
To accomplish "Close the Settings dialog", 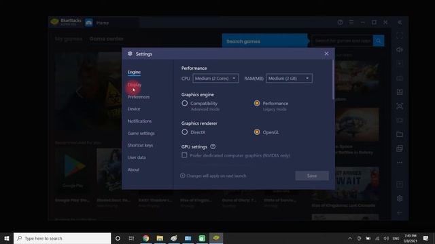I will tap(326, 54).
